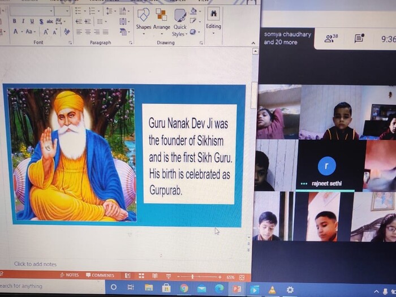The image size is (396, 297).
Task: Increase font size with larger A
Action: (x=46, y=32)
